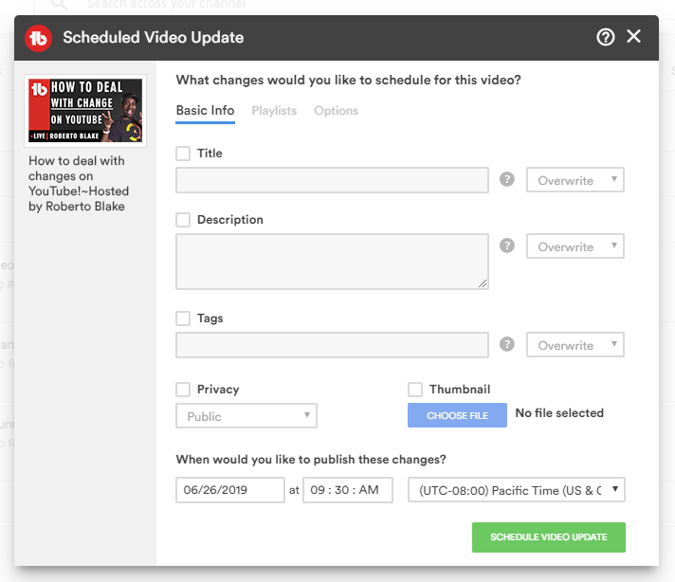Switch to the Options tab

[336, 111]
